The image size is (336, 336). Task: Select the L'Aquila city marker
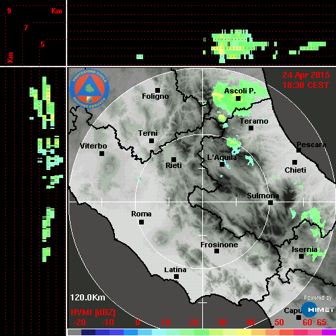click(222, 165)
